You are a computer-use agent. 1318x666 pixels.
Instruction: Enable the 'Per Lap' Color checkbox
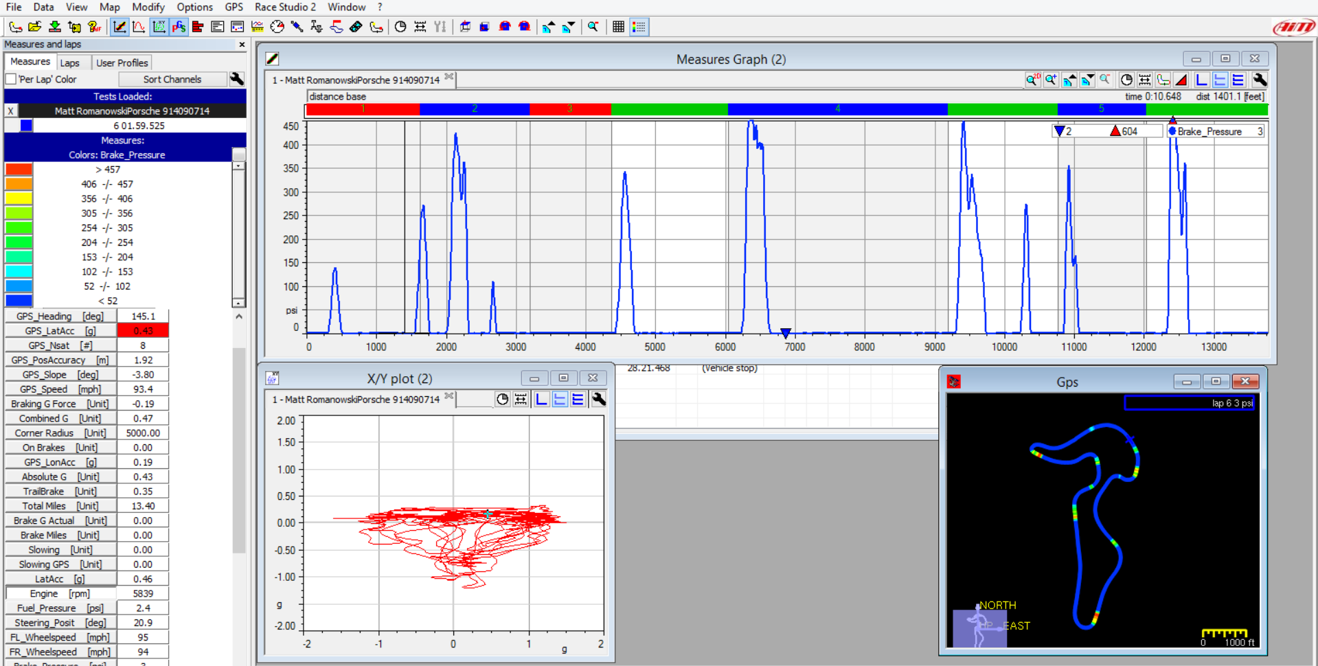tap(12, 79)
